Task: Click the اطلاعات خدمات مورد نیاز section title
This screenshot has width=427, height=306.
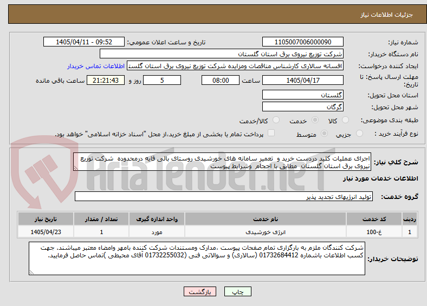Action: coord(380,178)
